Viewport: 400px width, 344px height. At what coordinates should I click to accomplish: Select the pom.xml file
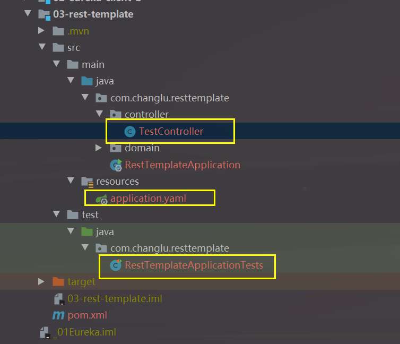click(87, 315)
